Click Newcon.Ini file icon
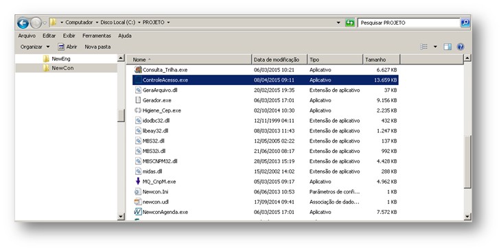The height and width of the screenshot is (251, 501). coord(138,191)
